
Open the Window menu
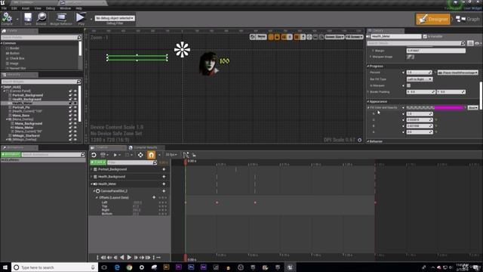pyautogui.click(x=65, y=8)
